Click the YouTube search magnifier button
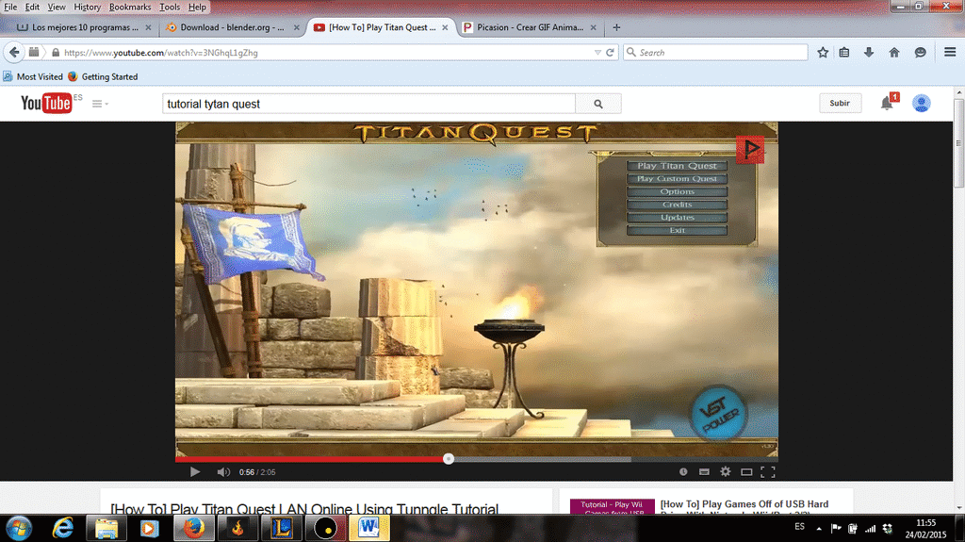The image size is (965, 542). point(598,104)
